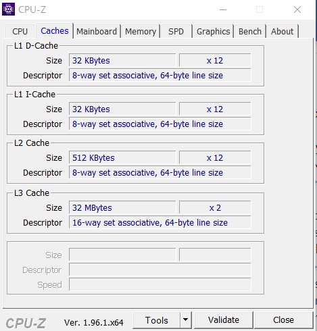Click the CPU-Z app icon in title bar
This screenshot has width=317, height=331.
coord(8,9)
